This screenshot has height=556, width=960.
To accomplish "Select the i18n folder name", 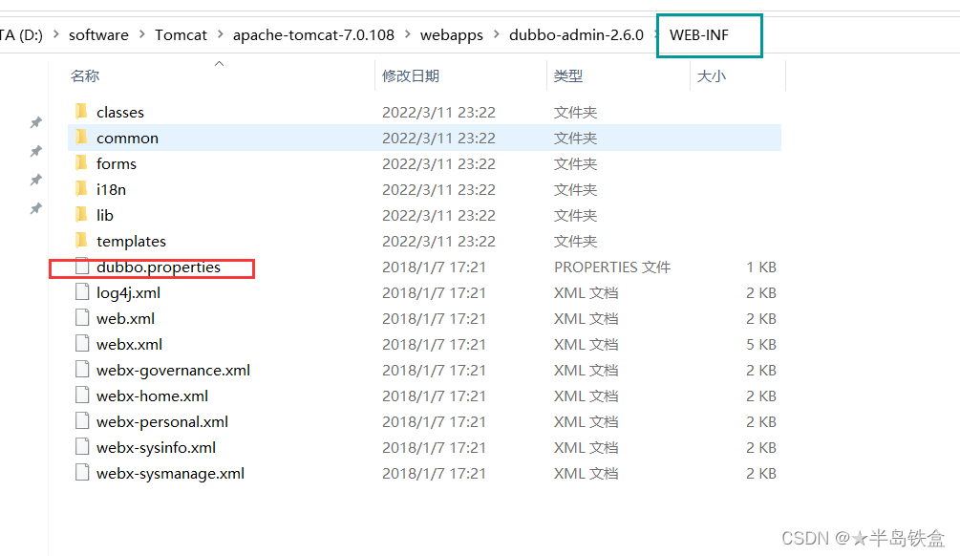I will tap(111, 189).
